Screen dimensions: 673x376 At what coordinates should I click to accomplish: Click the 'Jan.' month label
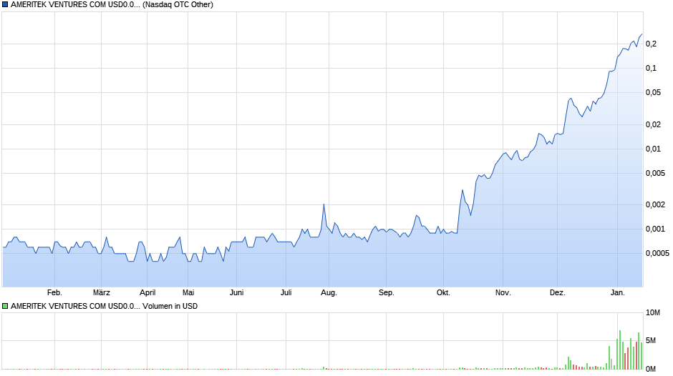[x=617, y=293]
